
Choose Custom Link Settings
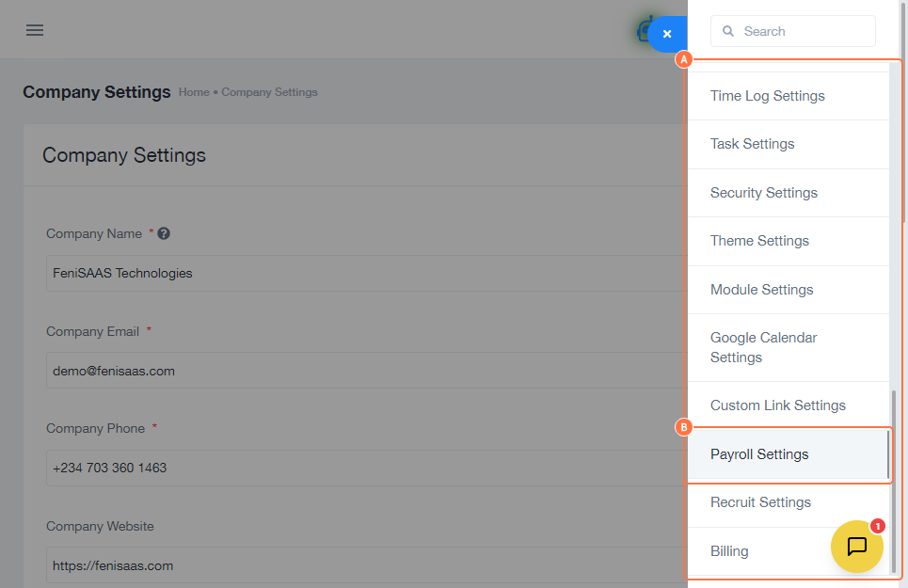pos(777,405)
